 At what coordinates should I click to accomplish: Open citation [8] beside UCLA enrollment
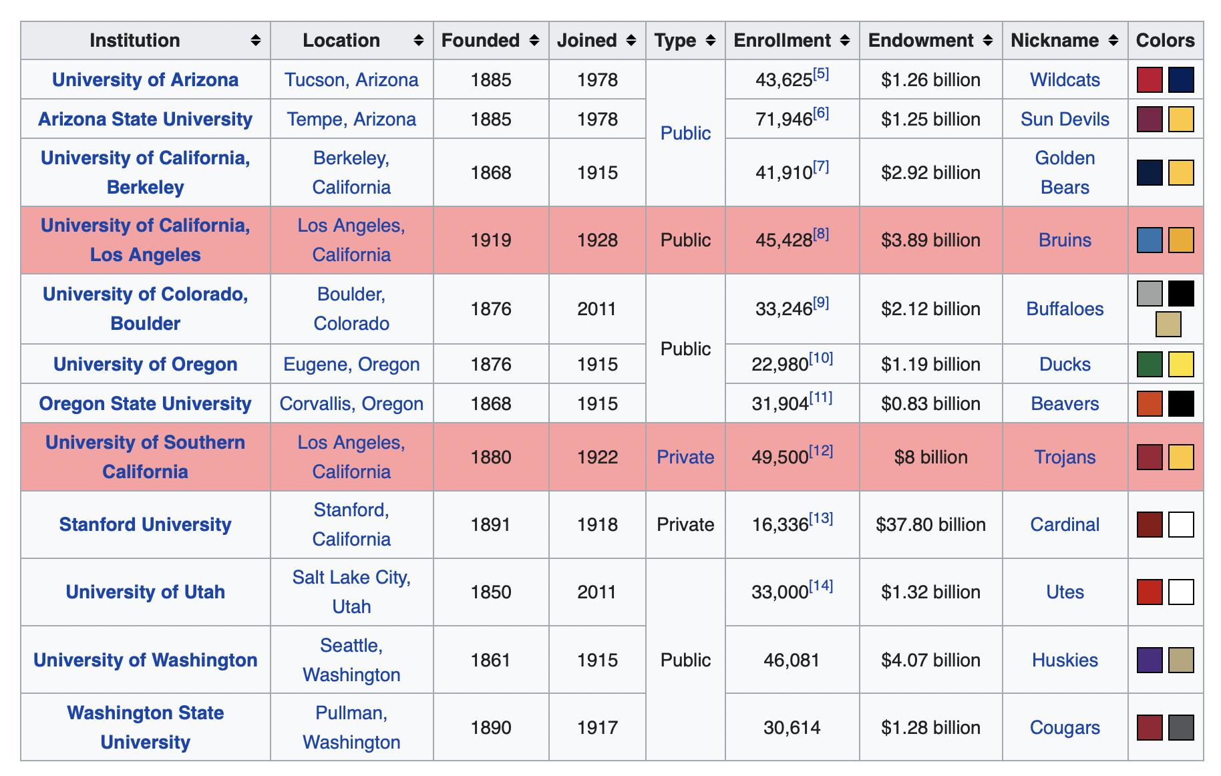tap(821, 234)
